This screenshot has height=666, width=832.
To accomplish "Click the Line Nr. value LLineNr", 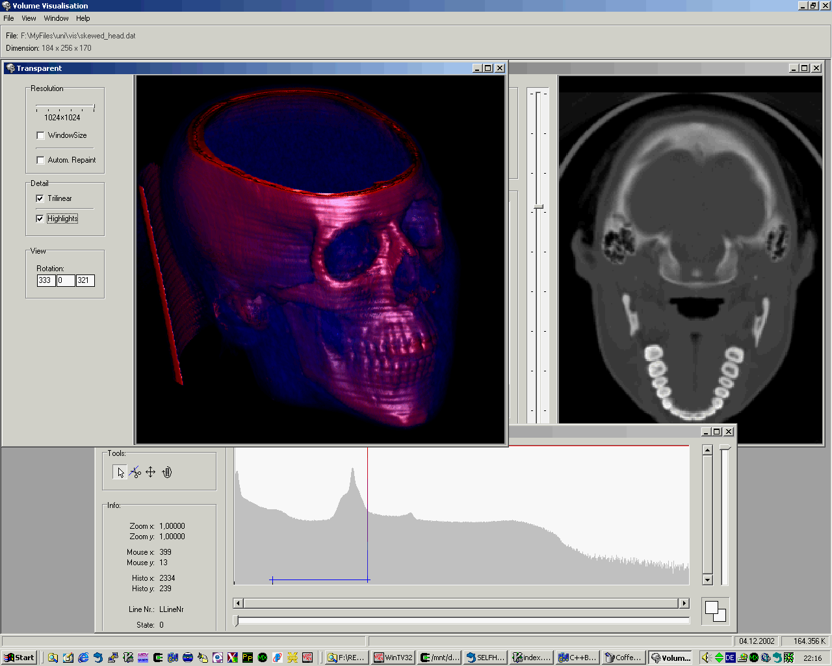I will coord(172,609).
